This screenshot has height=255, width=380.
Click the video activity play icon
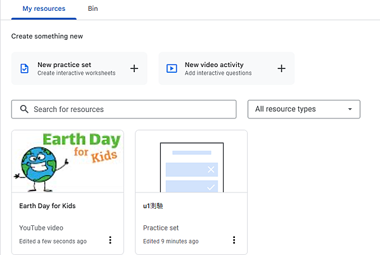(x=172, y=68)
